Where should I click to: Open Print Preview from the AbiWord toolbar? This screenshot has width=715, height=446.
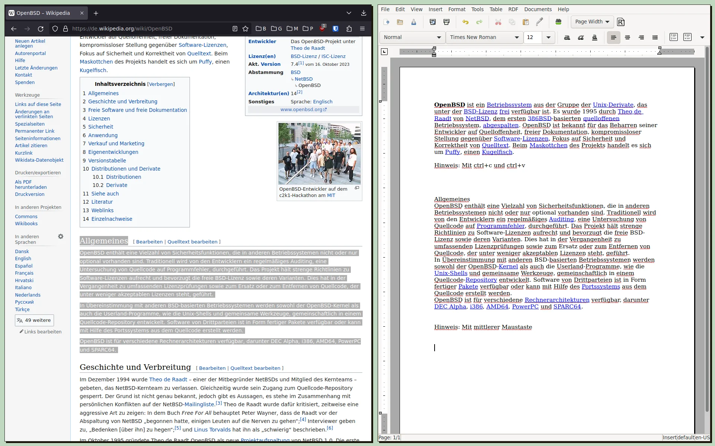[433, 22]
